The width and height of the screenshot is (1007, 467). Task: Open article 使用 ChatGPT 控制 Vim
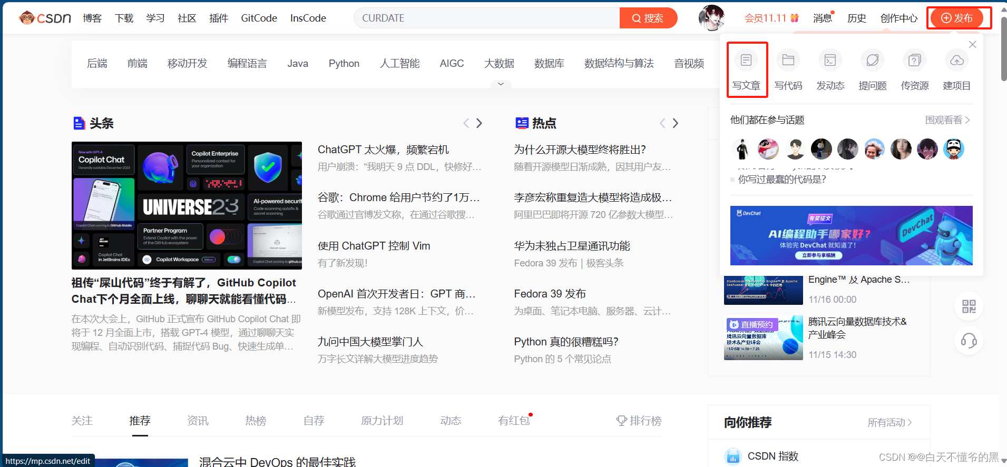374,246
